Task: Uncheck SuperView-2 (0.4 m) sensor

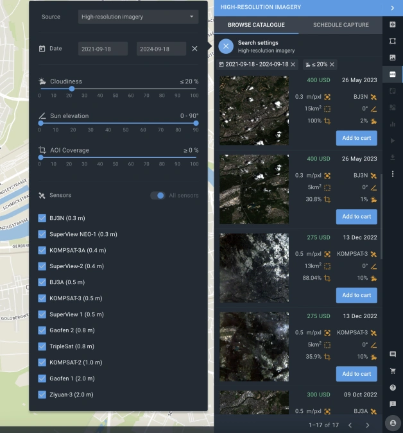Action: click(x=42, y=266)
